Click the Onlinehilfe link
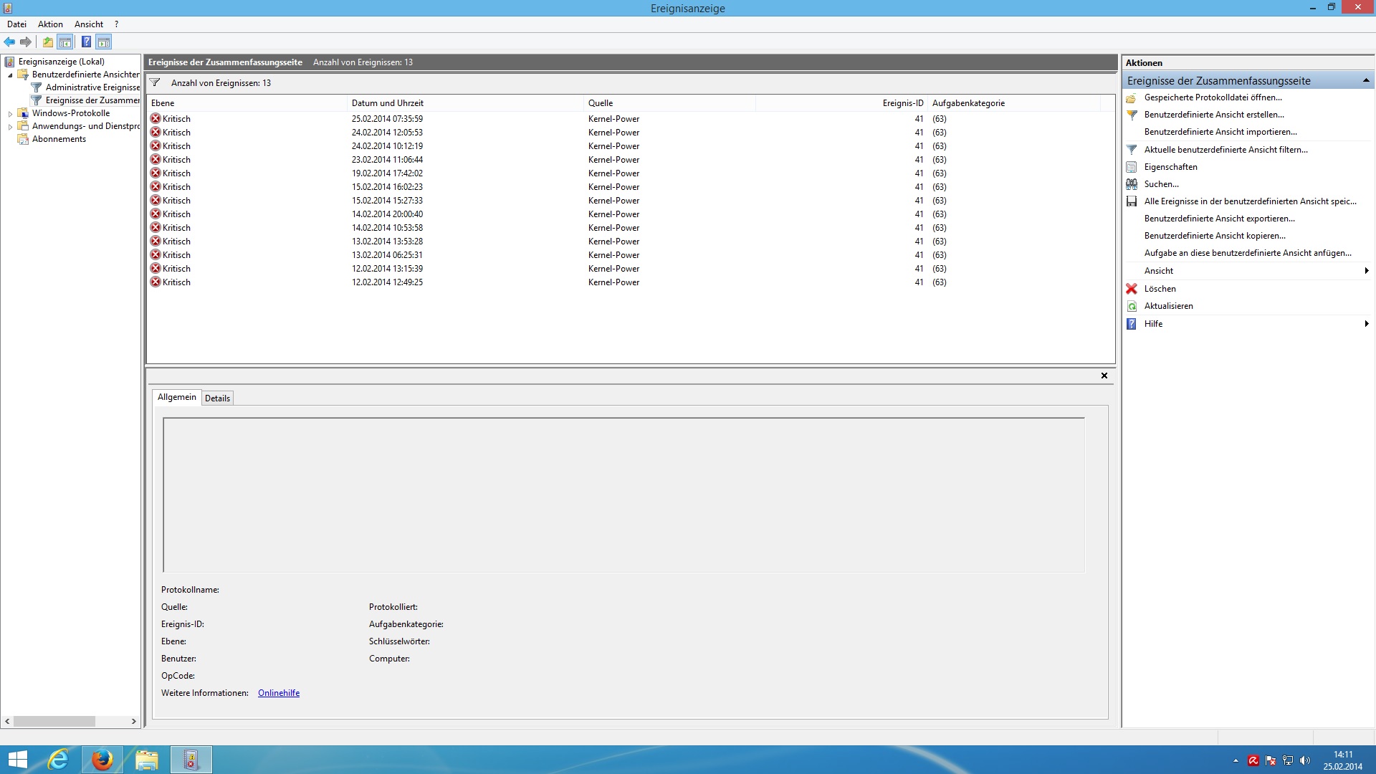1376x774 pixels. point(279,693)
